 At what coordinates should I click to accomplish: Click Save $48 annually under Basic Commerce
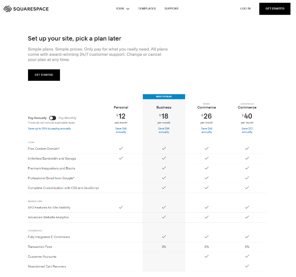[206, 130]
